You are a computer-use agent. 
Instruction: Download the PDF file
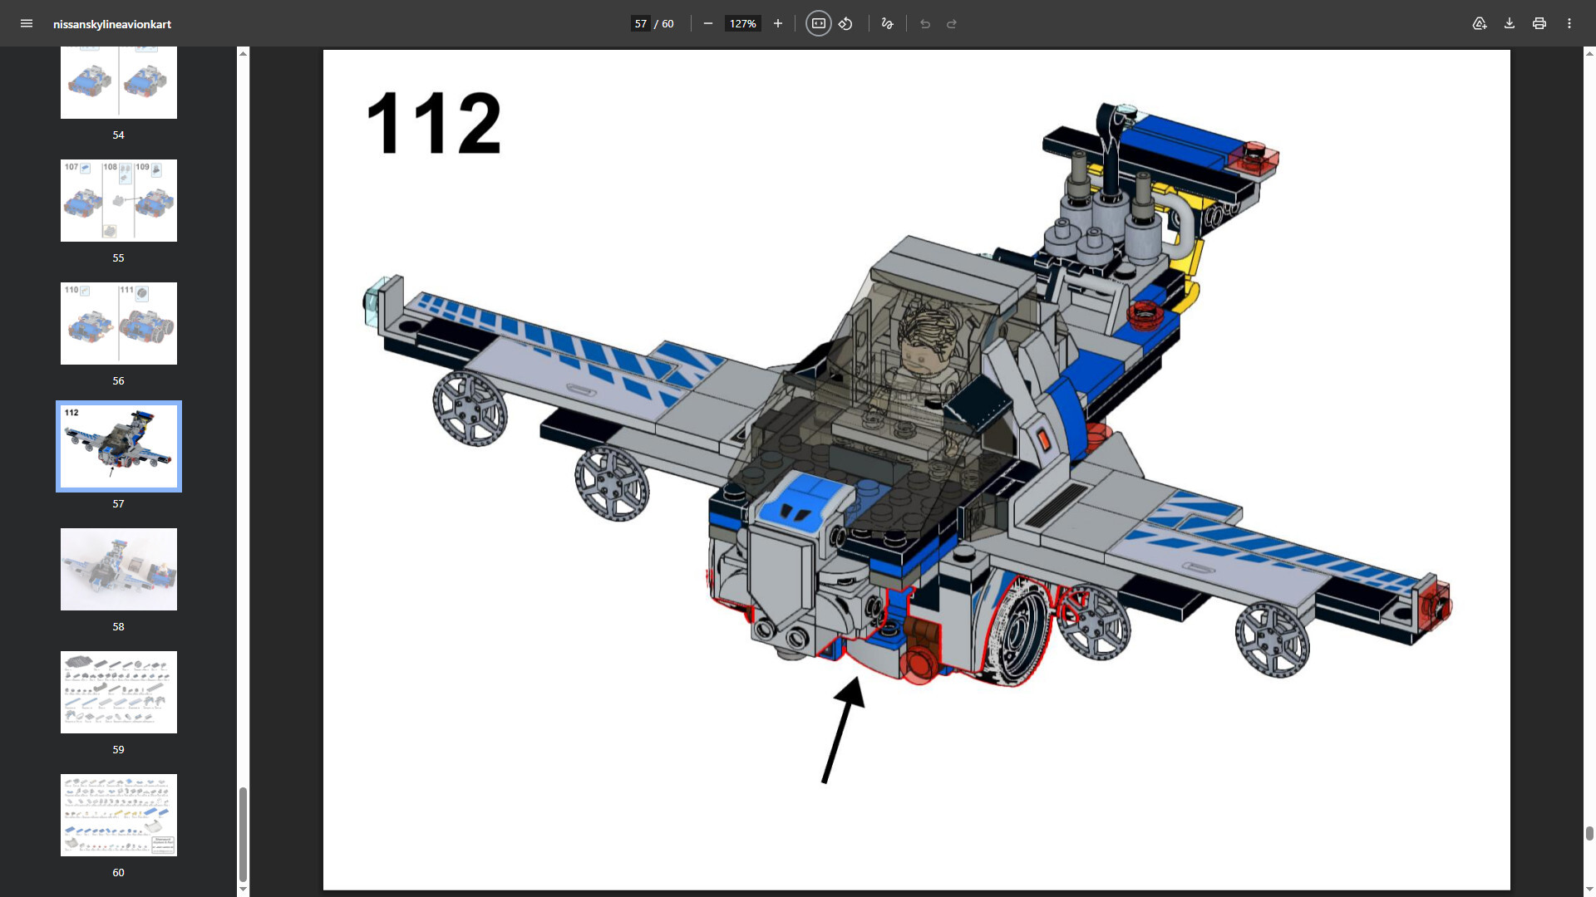(1510, 23)
